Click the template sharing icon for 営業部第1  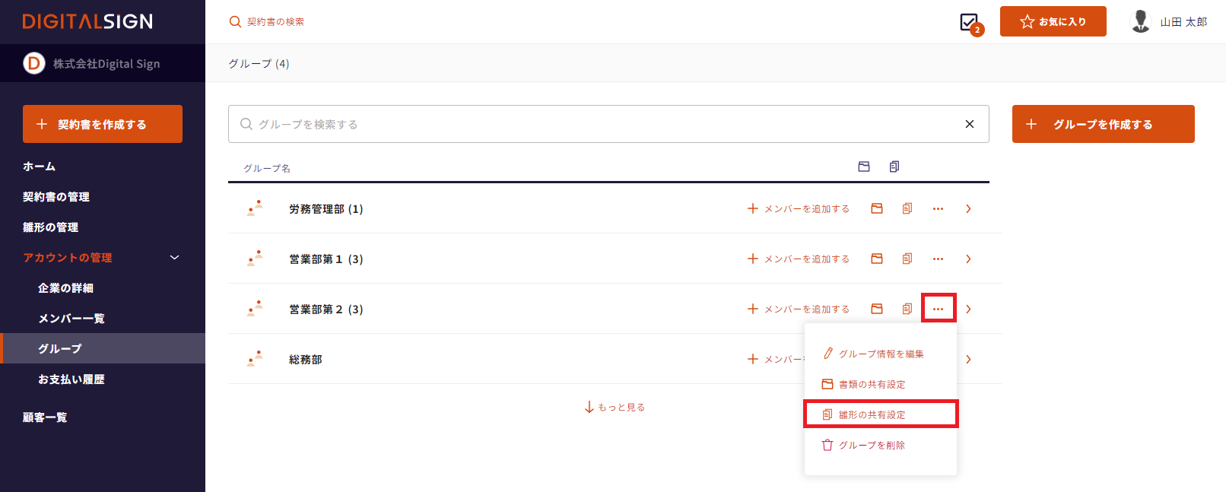tap(907, 259)
